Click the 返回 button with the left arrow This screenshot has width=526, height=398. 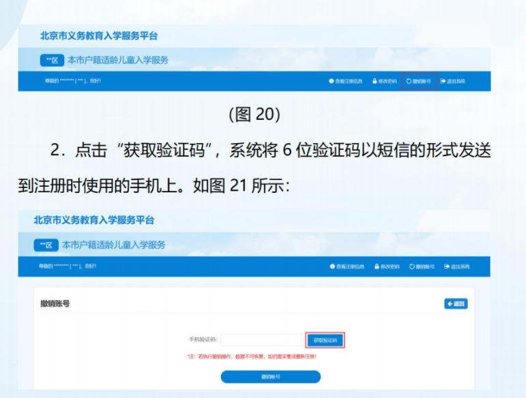pos(456,304)
